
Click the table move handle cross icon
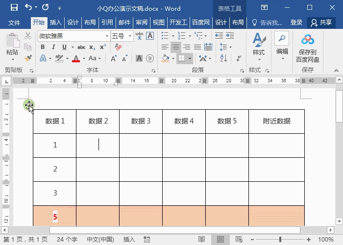tap(28, 105)
